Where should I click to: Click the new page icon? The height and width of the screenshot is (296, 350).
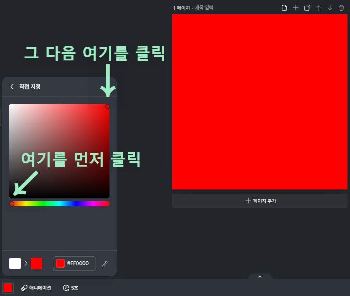pos(284,8)
